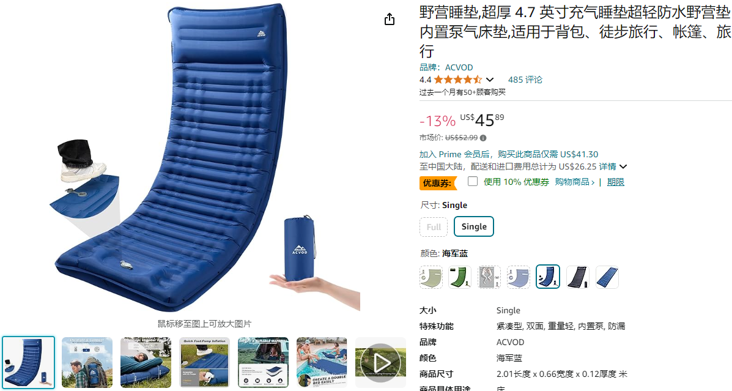Tick the 10% coupon checkbox
The width and height of the screenshot is (732, 391).
tap(473, 181)
